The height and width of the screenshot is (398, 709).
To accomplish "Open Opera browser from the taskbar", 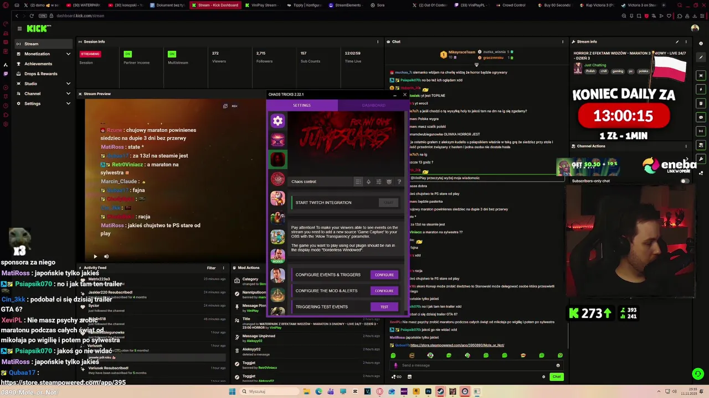I will pyautogui.click(x=379, y=391).
